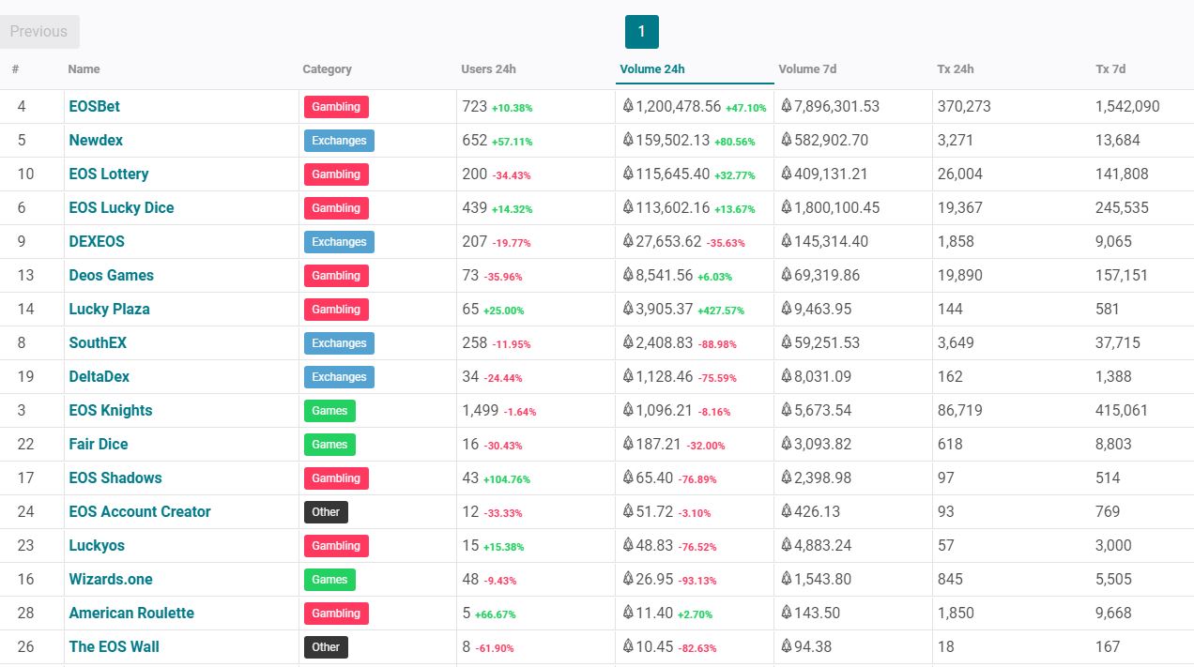Viewport: 1194px width, 667px height.
Task: Open the DeltaDex dapp link
Action: (x=99, y=377)
